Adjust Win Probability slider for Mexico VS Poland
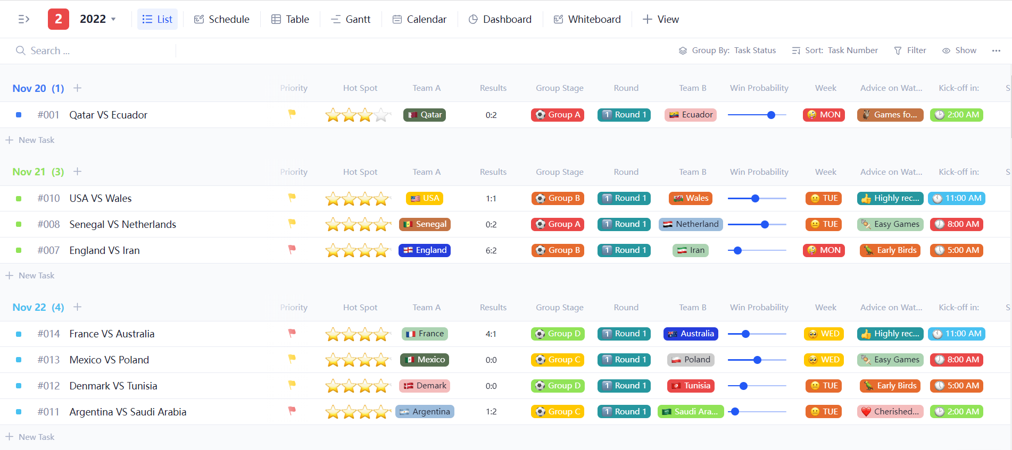 tap(757, 360)
